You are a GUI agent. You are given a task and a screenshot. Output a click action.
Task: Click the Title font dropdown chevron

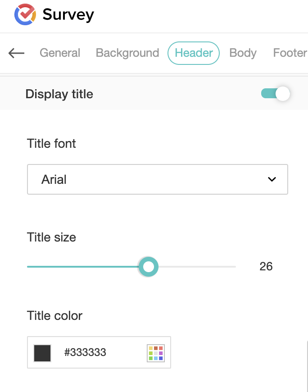(x=272, y=179)
